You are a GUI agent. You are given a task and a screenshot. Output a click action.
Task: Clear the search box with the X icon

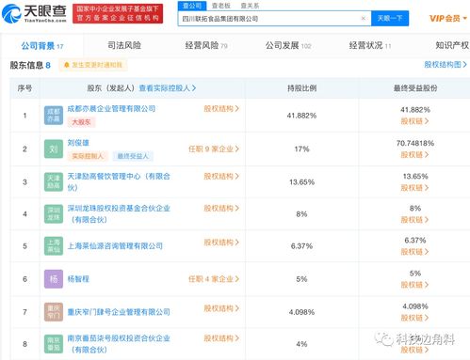[x=364, y=18]
